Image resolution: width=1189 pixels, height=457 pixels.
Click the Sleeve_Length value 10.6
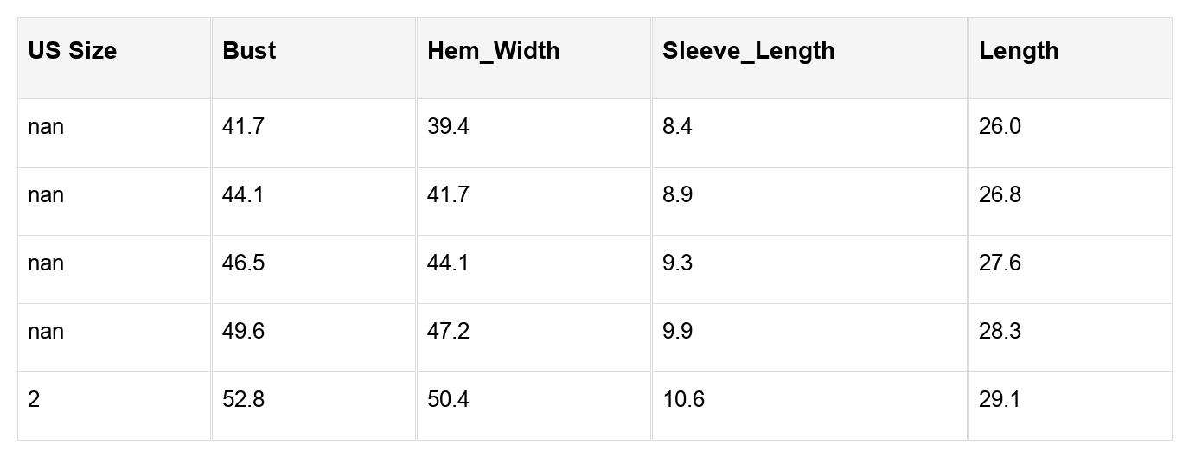(x=683, y=400)
